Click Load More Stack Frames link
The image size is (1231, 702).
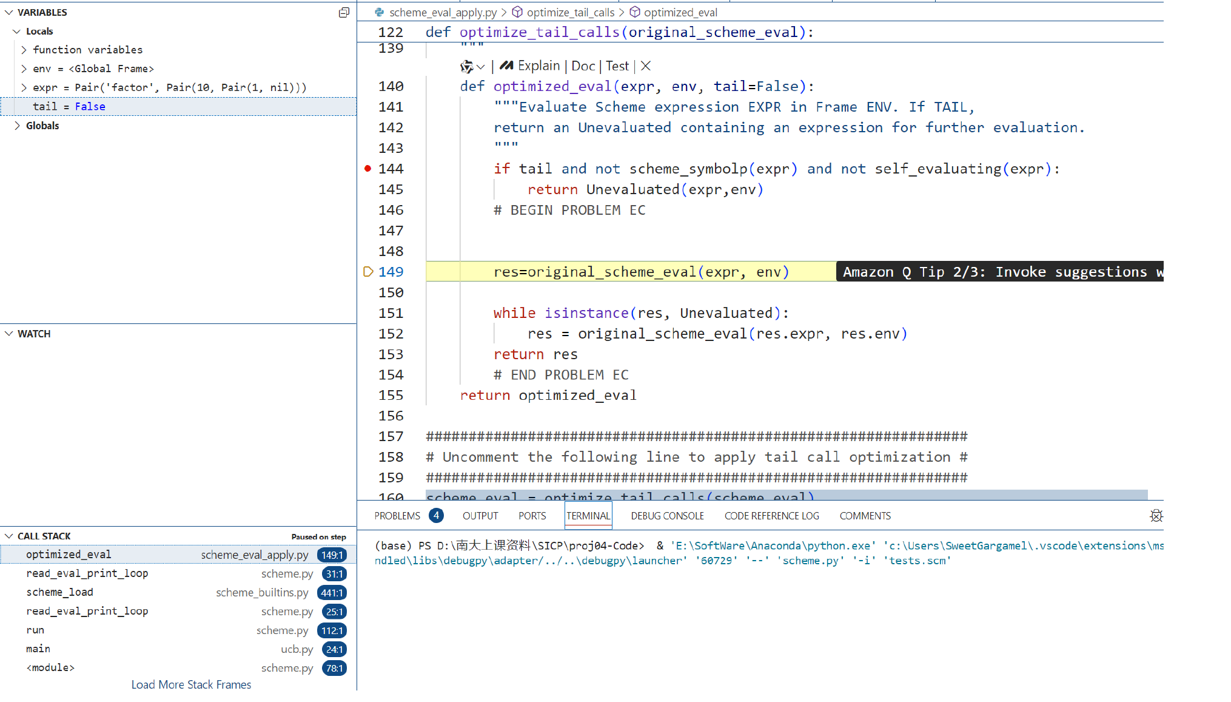tap(191, 684)
